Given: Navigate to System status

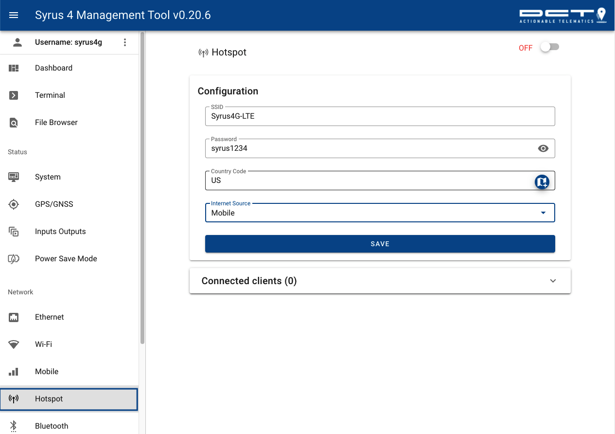Looking at the screenshot, I should point(69,177).
